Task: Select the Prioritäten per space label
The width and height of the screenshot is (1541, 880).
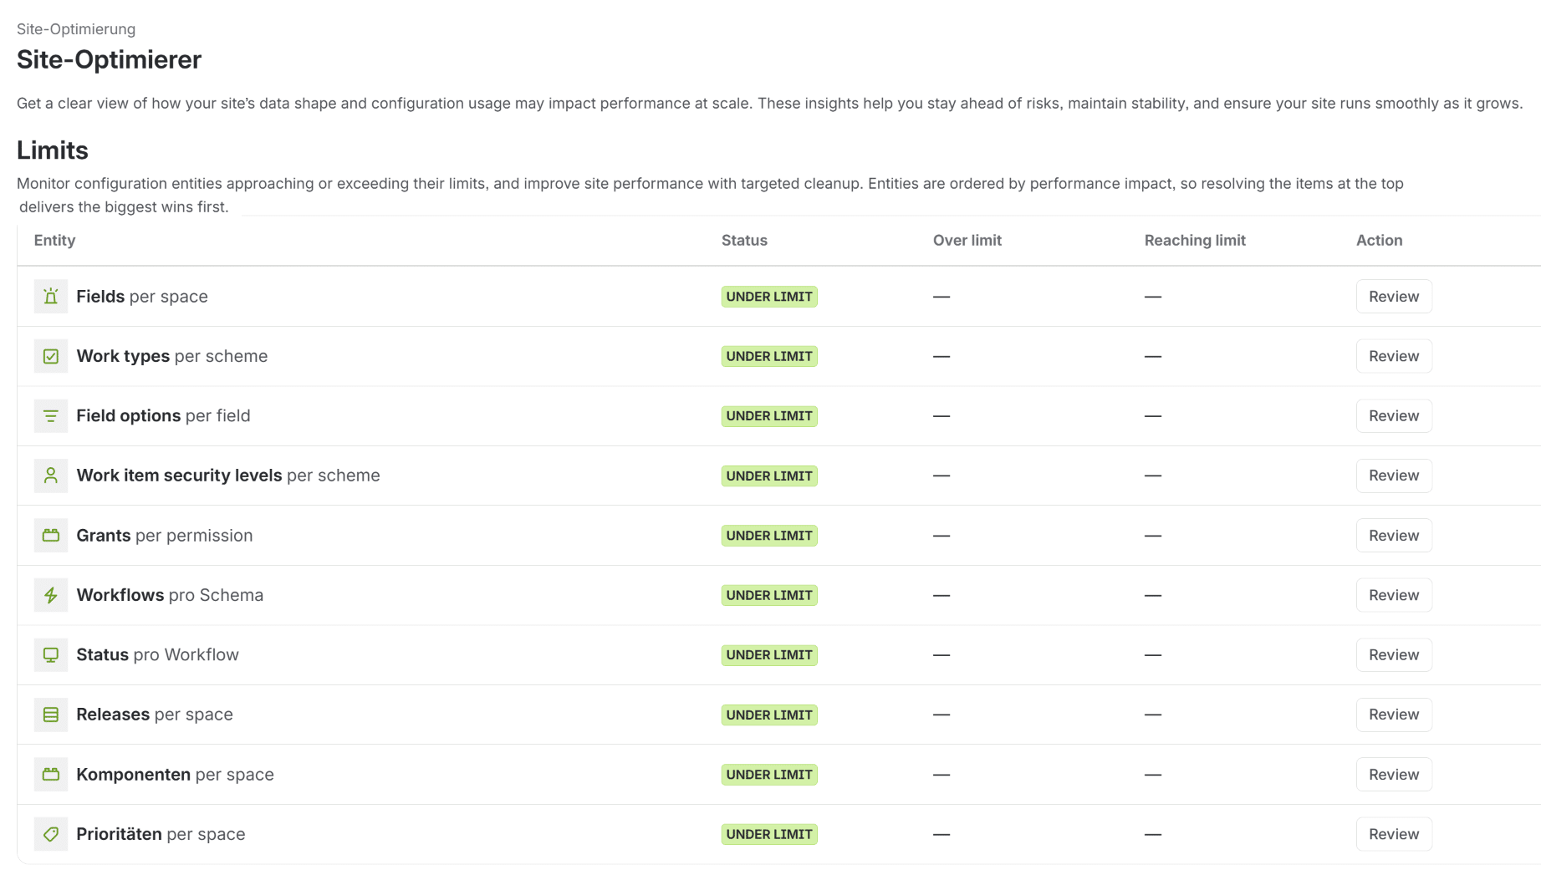Action: point(161,834)
